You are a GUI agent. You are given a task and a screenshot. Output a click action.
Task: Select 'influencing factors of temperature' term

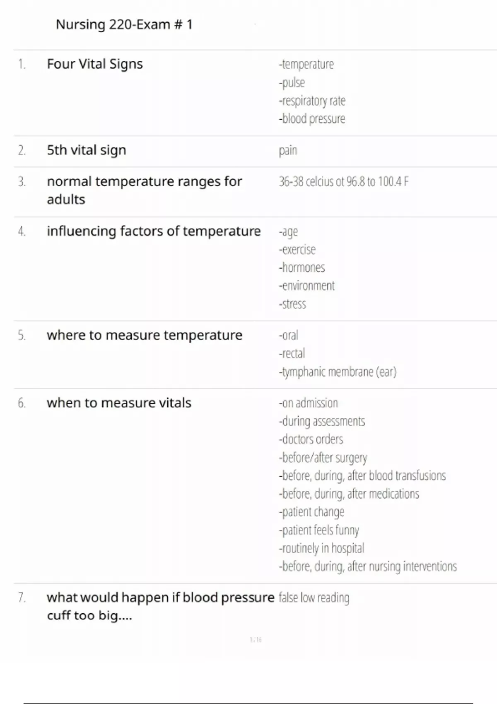point(154,231)
